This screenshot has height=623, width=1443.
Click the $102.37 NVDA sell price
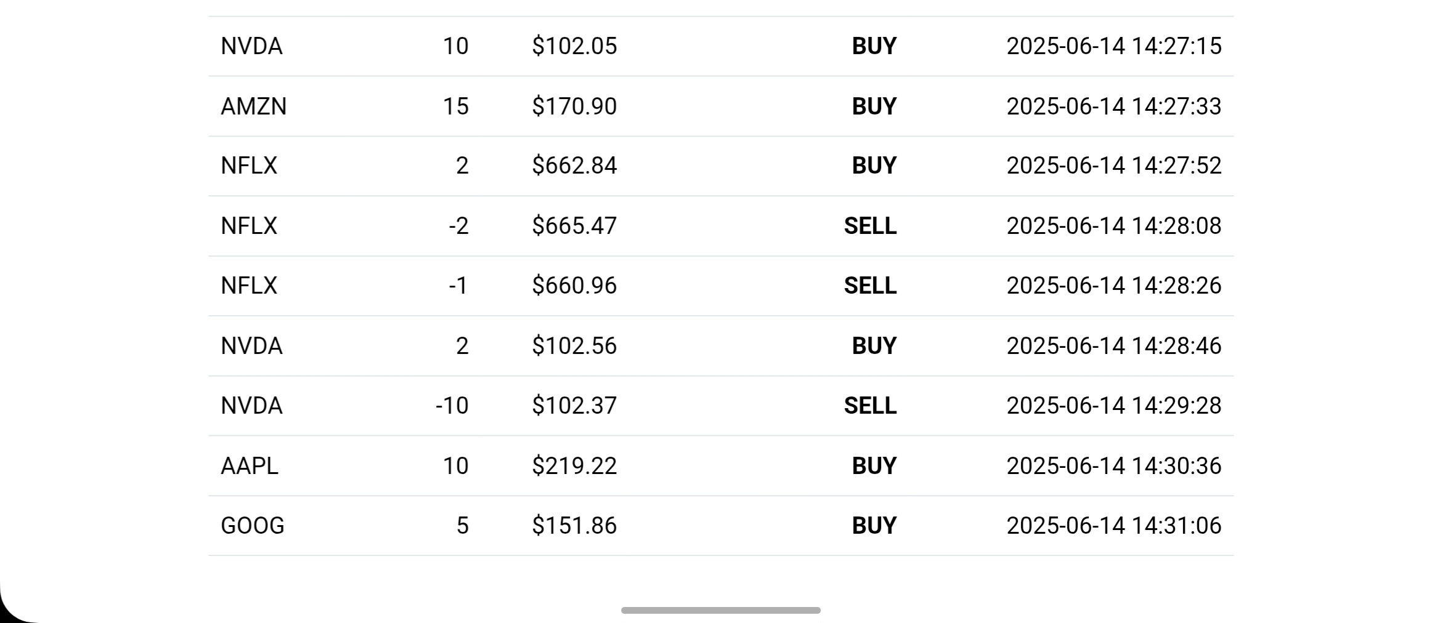[x=574, y=406]
